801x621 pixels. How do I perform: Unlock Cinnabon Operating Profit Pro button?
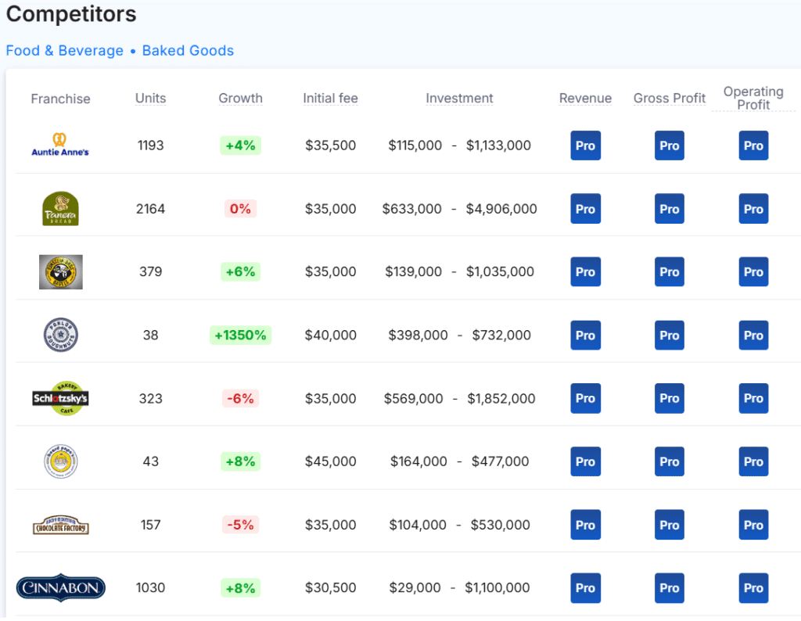[753, 588]
